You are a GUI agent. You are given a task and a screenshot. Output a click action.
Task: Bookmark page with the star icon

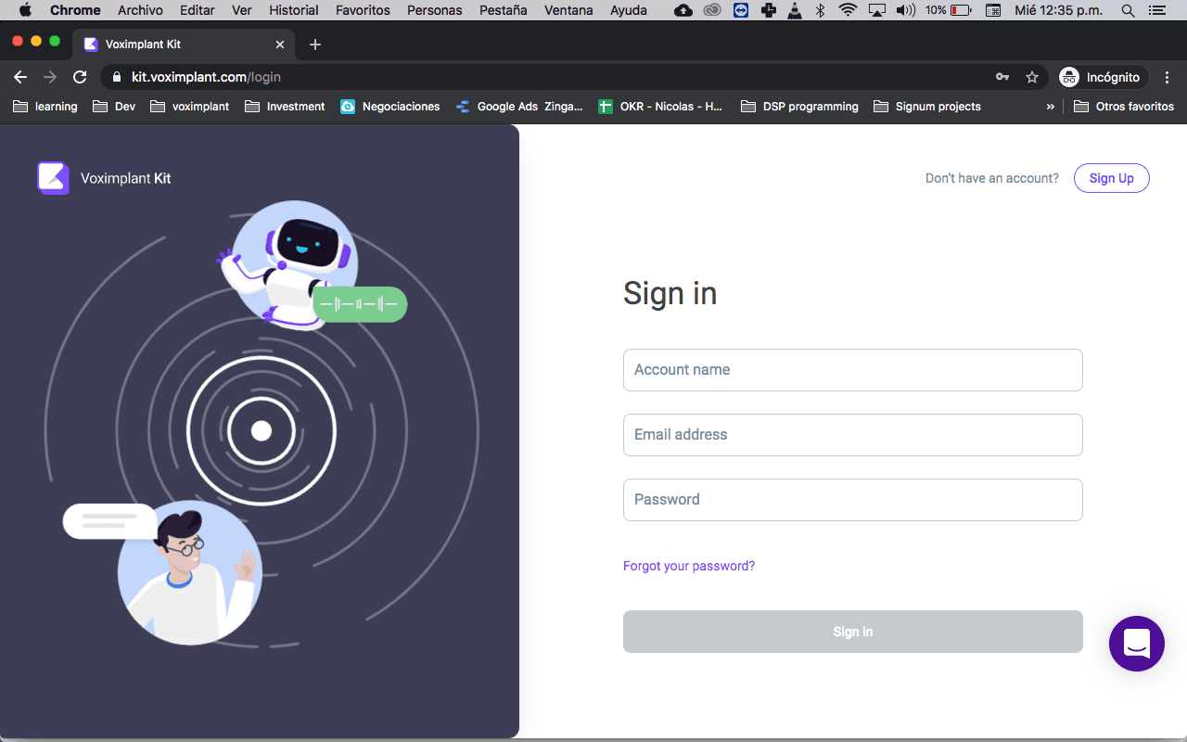point(1031,77)
